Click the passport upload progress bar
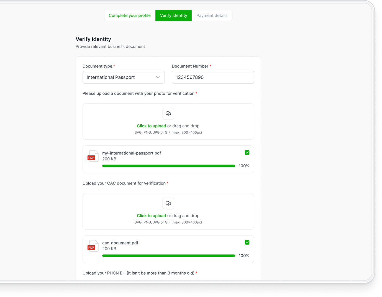Viewport: 382px width, 297px height. point(168,166)
